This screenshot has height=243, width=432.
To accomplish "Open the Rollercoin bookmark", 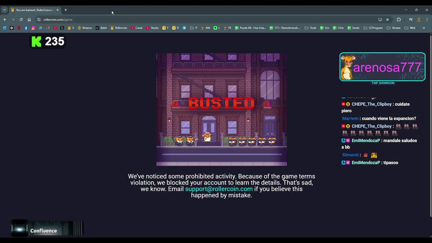I will (119, 28).
